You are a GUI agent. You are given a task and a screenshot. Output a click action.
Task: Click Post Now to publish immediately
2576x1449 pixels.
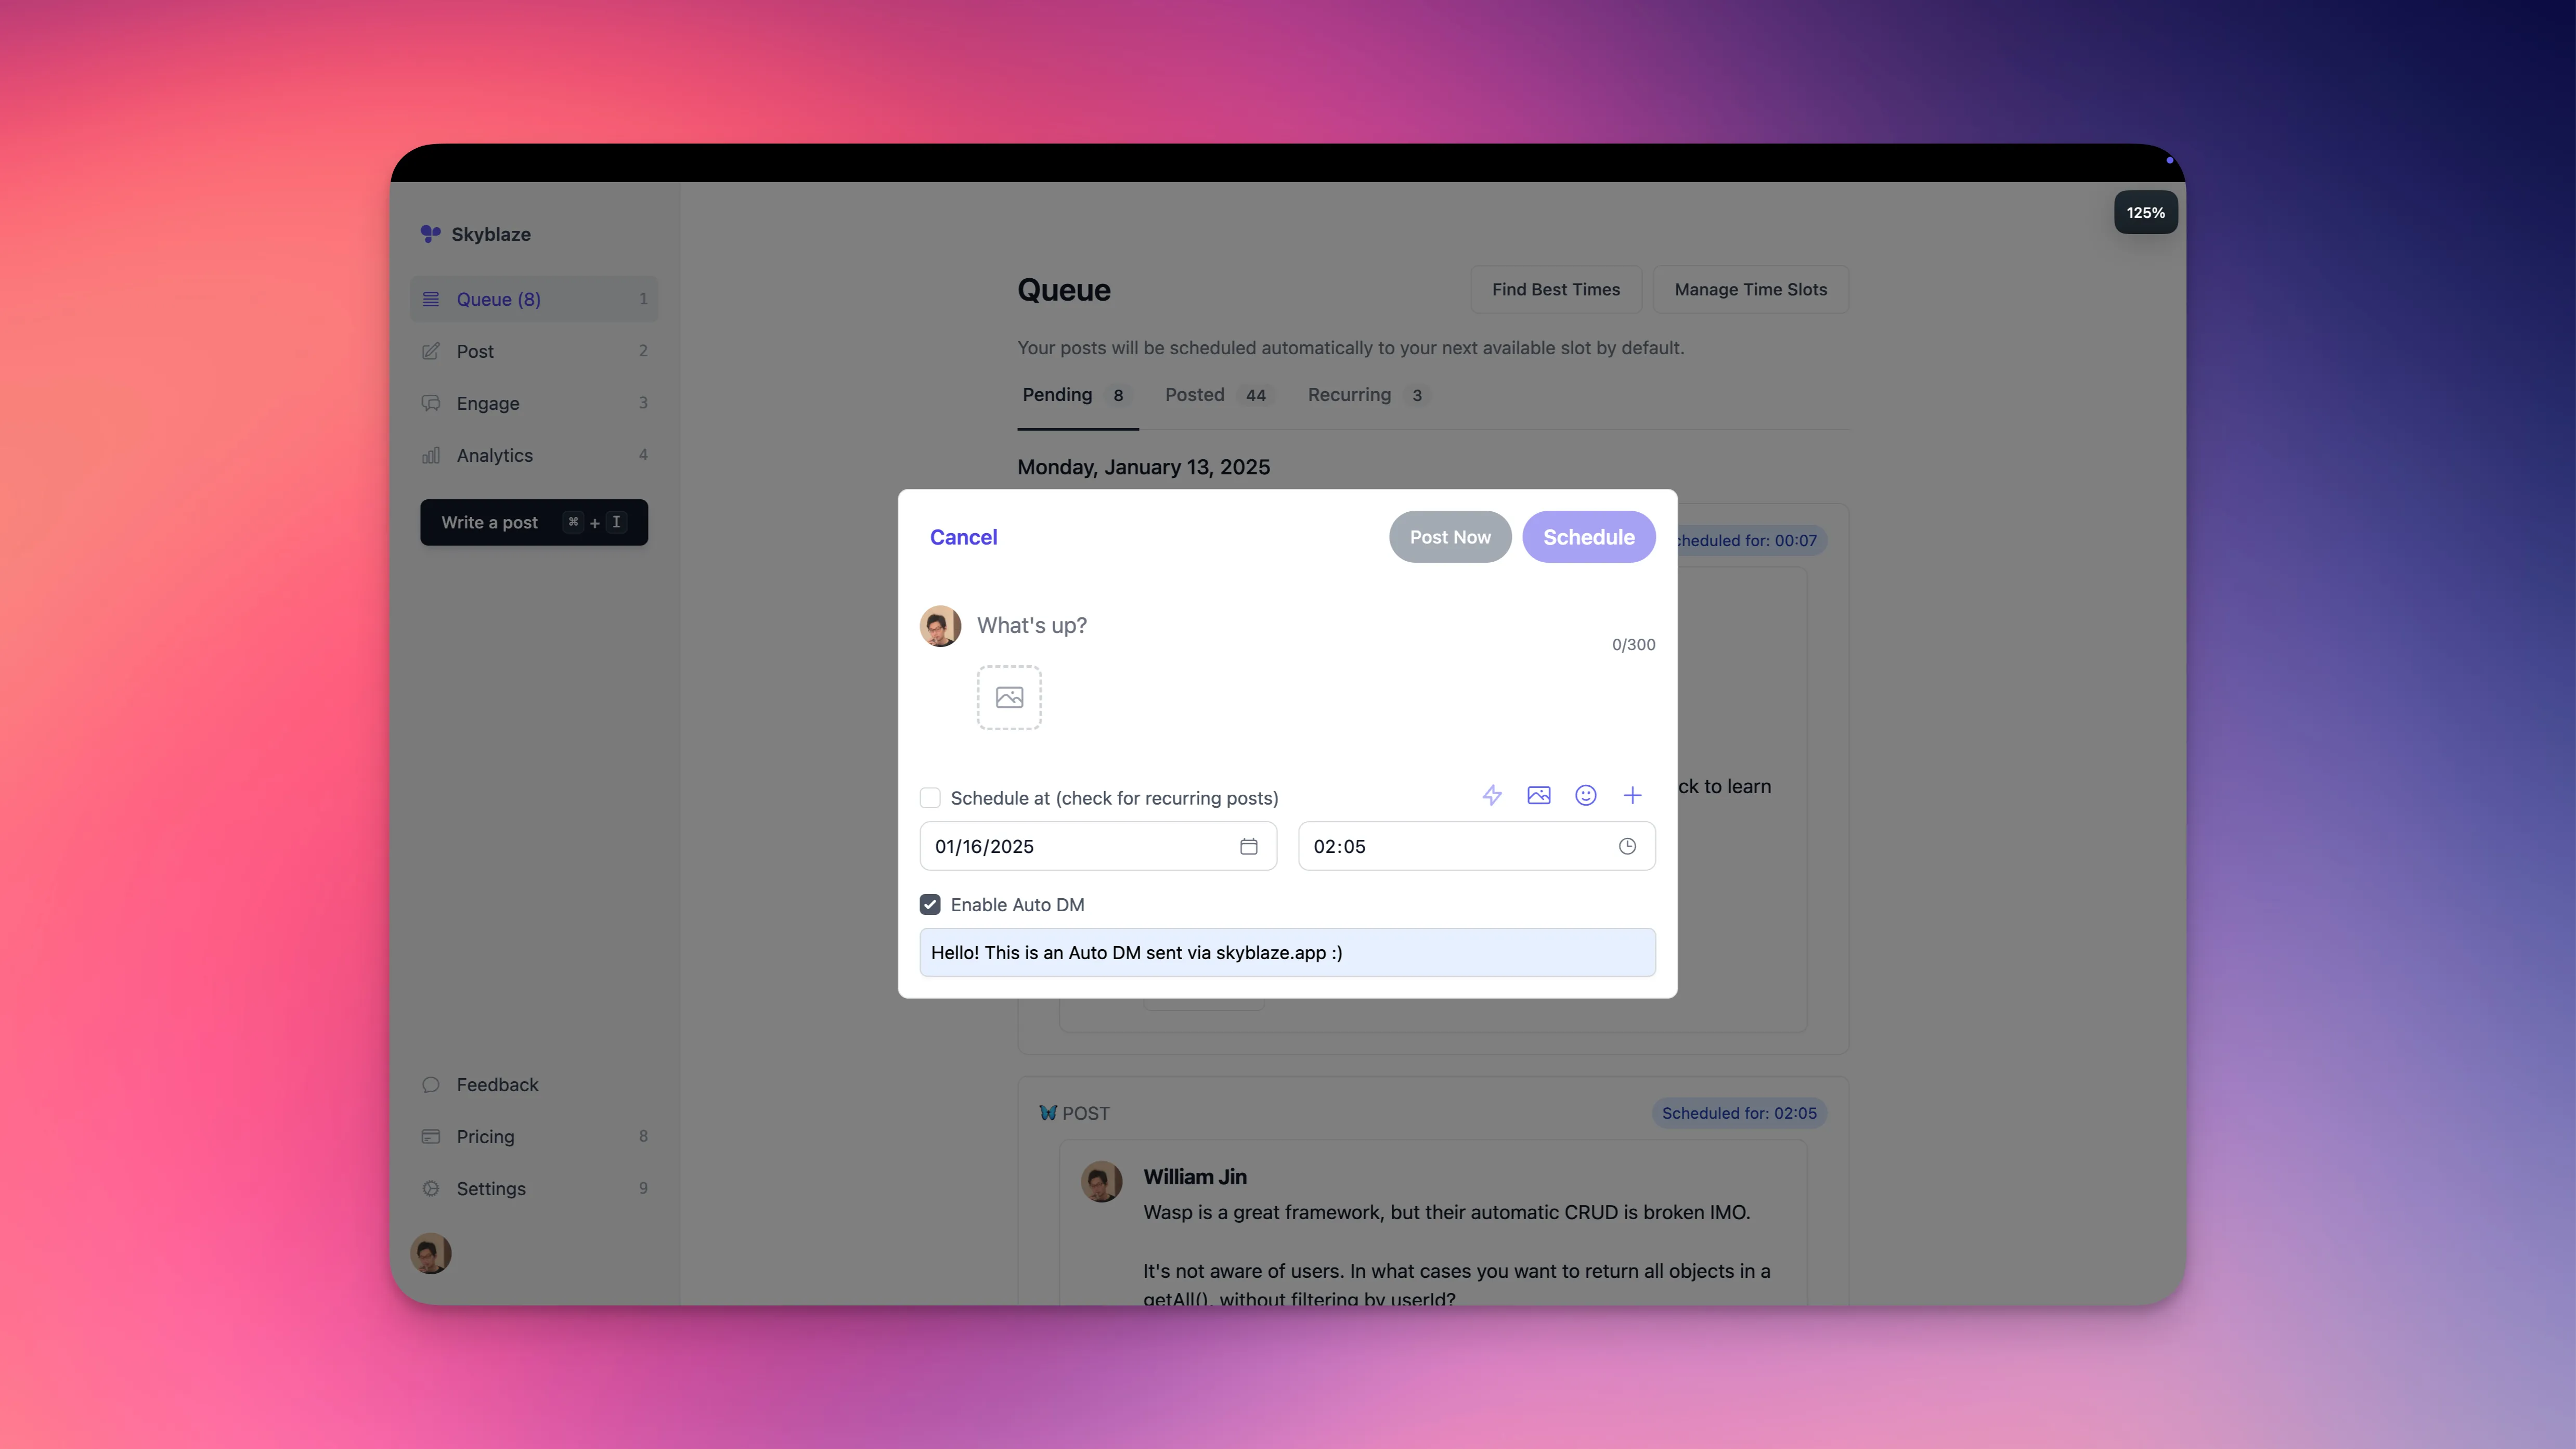click(1449, 536)
